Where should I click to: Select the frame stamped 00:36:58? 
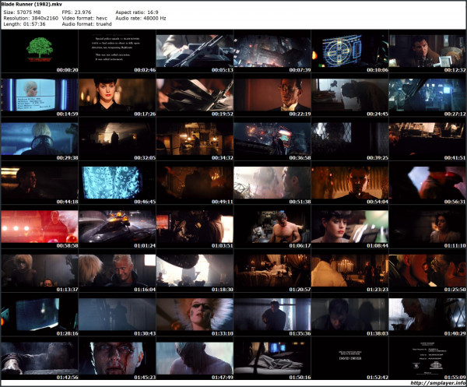pyautogui.click(x=272, y=139)
